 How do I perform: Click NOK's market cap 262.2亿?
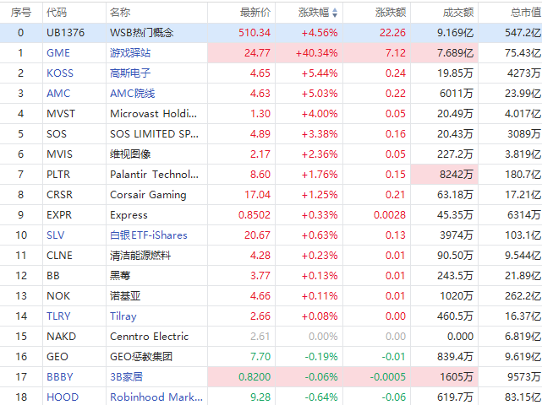pyautogui.click(x=523, y=296)
